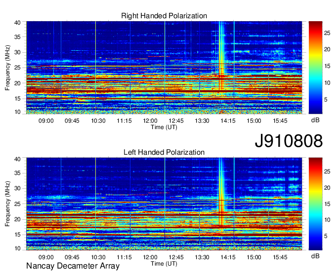Image resolution: width=336 pixels, height=272 pixels.
Task: Click the 13:30 time tick of Left Handed plot
Action: click(x=202, y=257)
